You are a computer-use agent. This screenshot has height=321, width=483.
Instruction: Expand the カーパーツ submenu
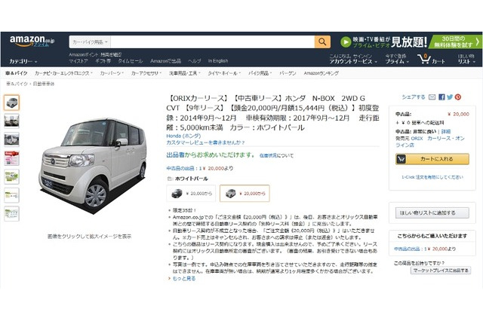click(x=112, y=73)
